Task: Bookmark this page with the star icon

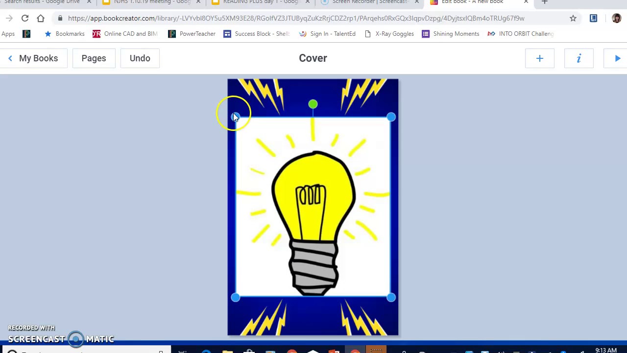Action: point(573,18)
